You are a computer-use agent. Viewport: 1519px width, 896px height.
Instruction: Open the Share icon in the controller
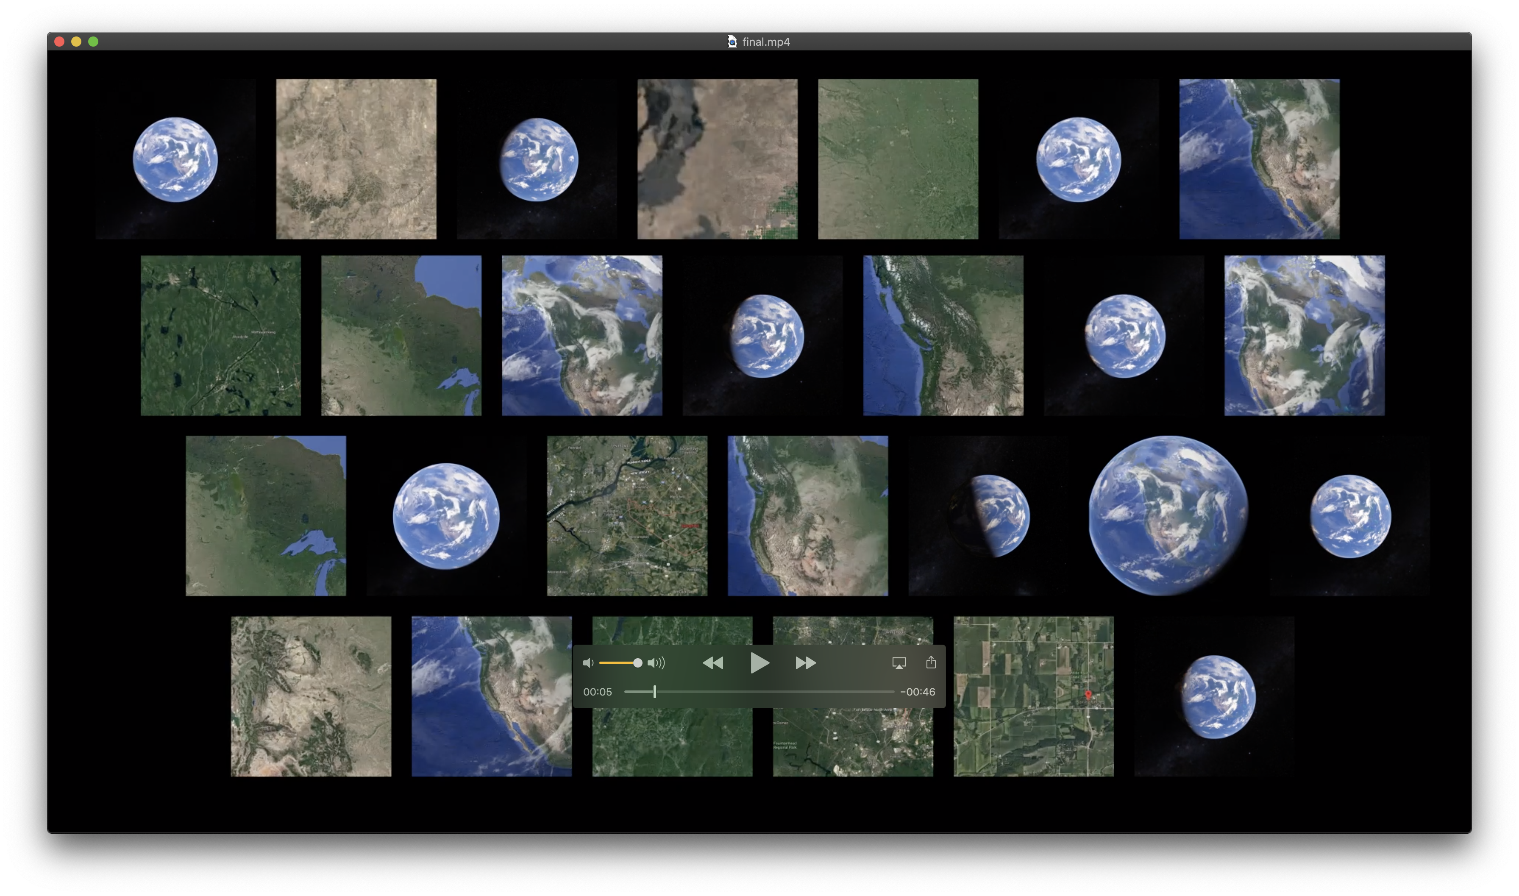click(931, 662)
